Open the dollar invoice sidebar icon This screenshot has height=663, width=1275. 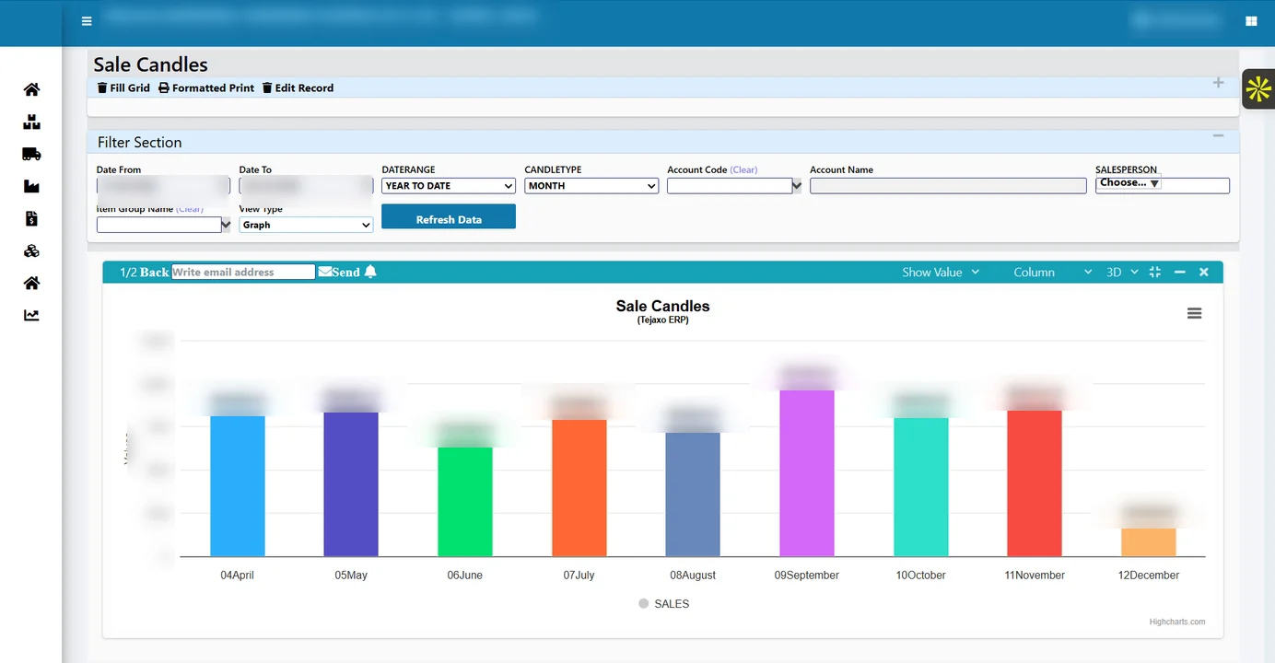[31, 218]
